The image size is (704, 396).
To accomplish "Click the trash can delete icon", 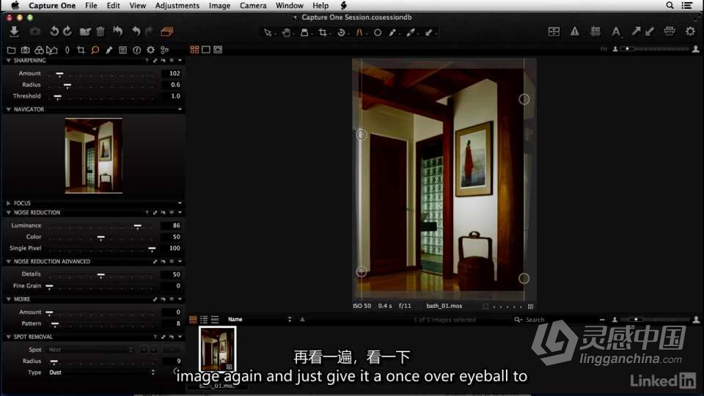I will [100, 32].
